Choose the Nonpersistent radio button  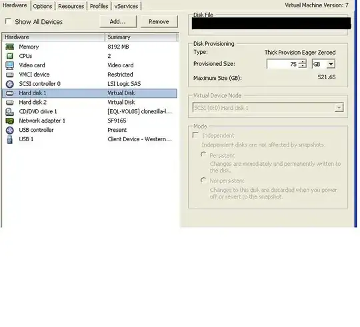pyautogui.click(x=203, y=180)
